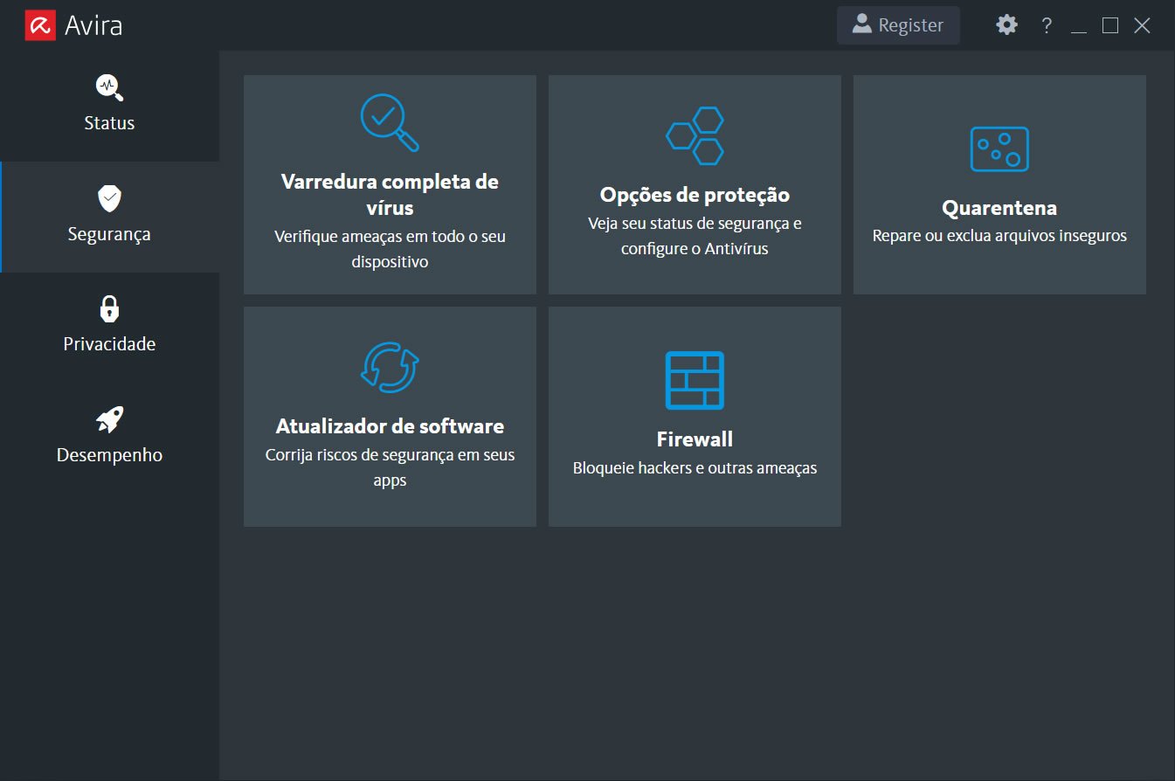
Task: Click the Status pulse magnifier icon
Action: click(x=109, y=87)
